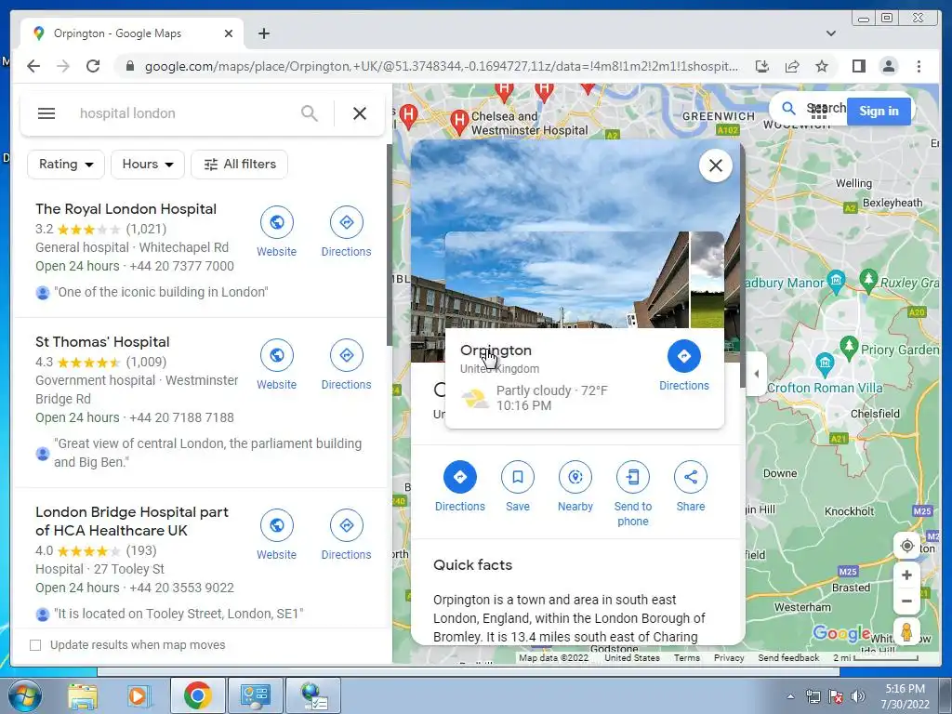Open Chrome from the taskbar
Viewport: 952px width, 714px height.
click(x=197, y=695)
